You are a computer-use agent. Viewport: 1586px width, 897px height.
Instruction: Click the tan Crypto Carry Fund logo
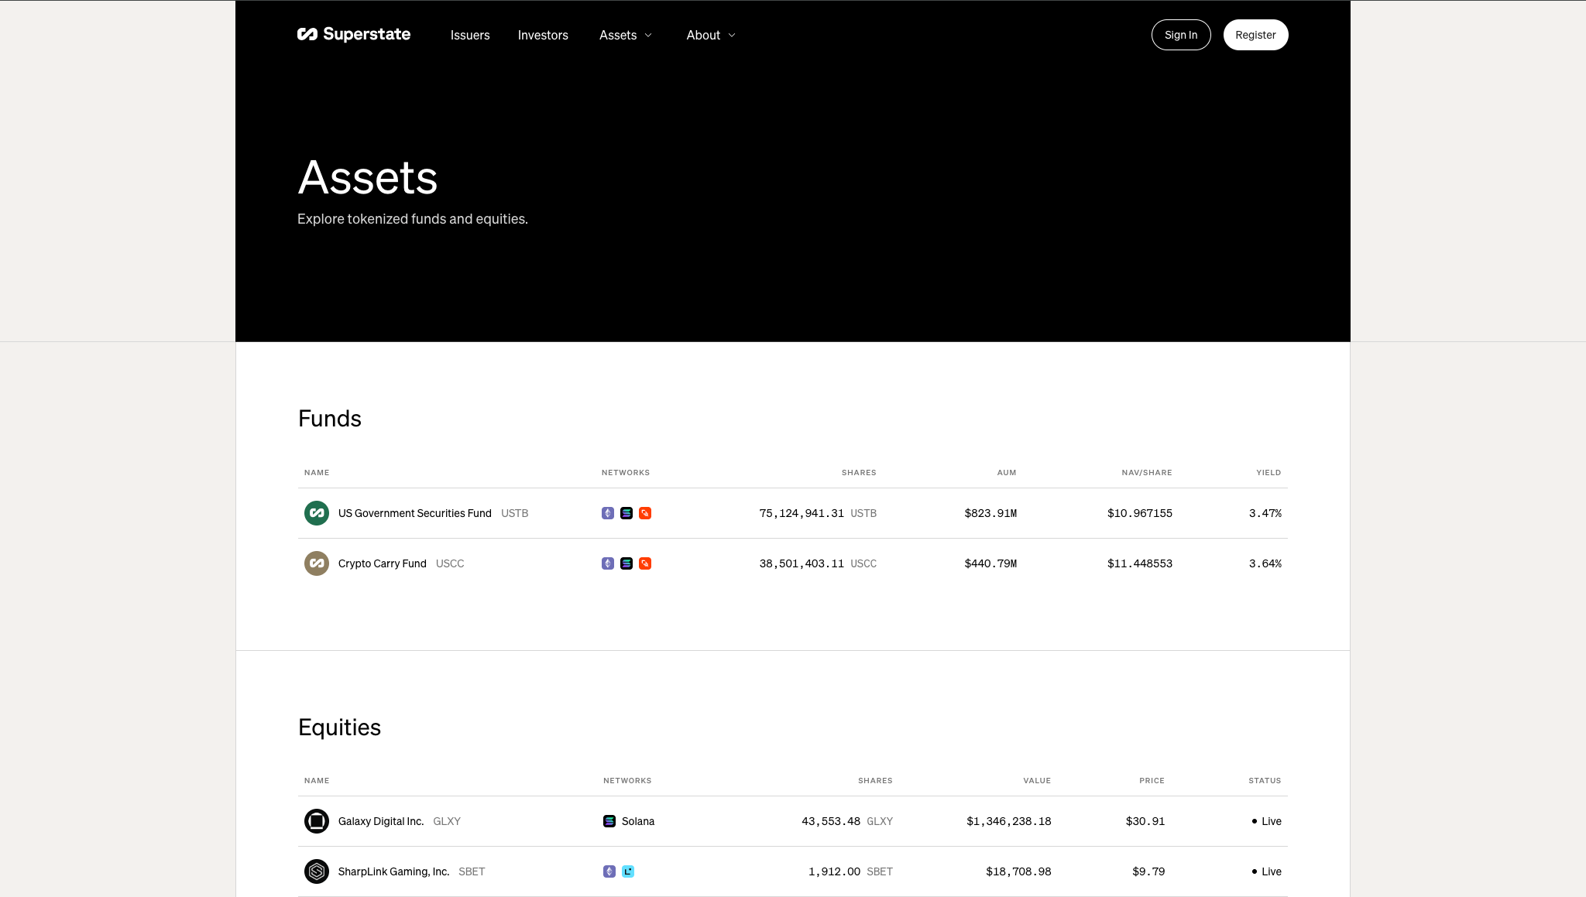316,563
